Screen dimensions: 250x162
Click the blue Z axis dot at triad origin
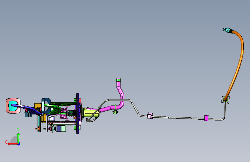tap(19, 144)
